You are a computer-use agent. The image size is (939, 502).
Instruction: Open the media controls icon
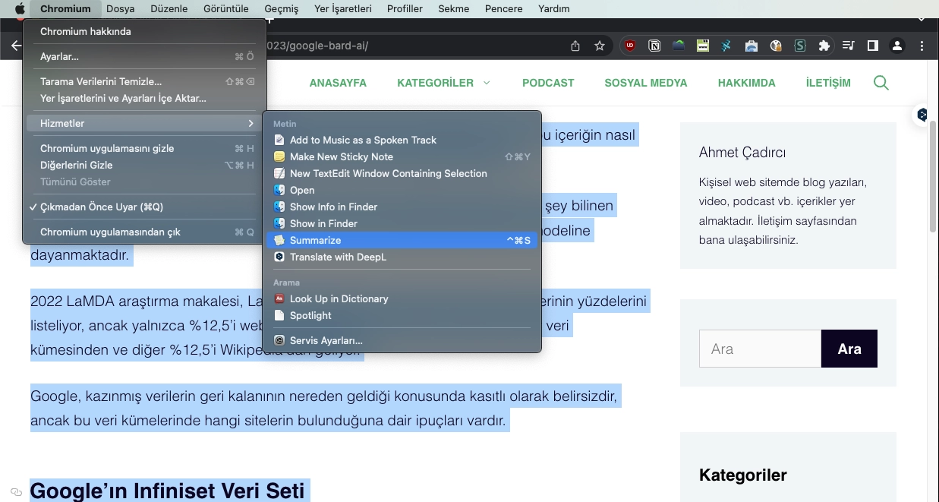(x=849, y=46)
